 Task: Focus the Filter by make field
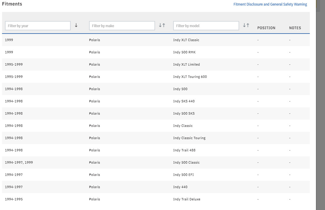coord(122,26)
